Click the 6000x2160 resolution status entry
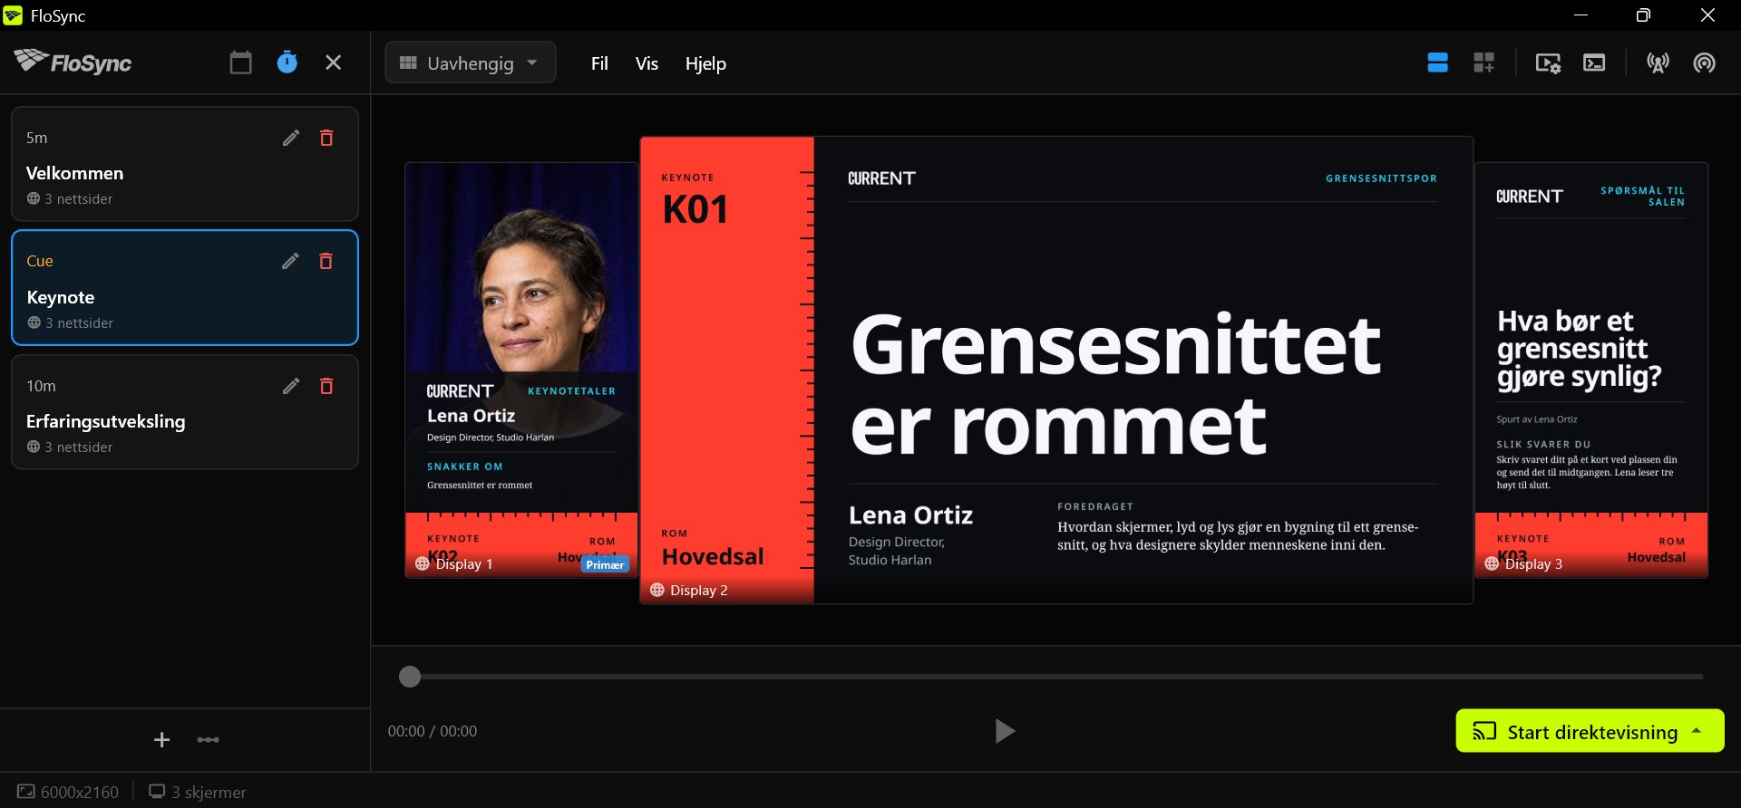1741x808 pixels. (68, 792)
